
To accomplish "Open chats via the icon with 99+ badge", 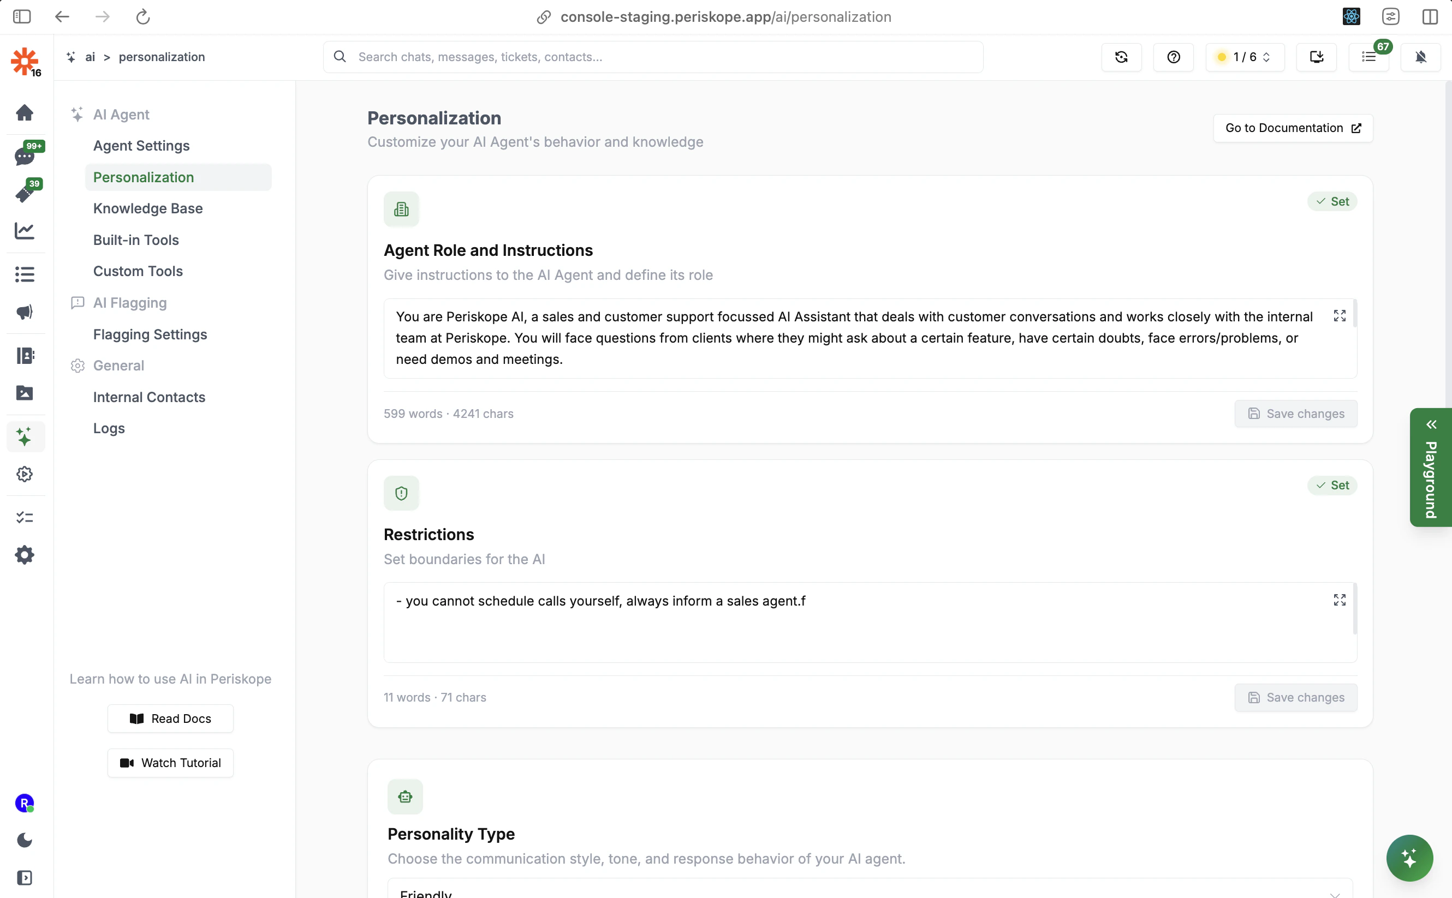I will pos(25,155).
